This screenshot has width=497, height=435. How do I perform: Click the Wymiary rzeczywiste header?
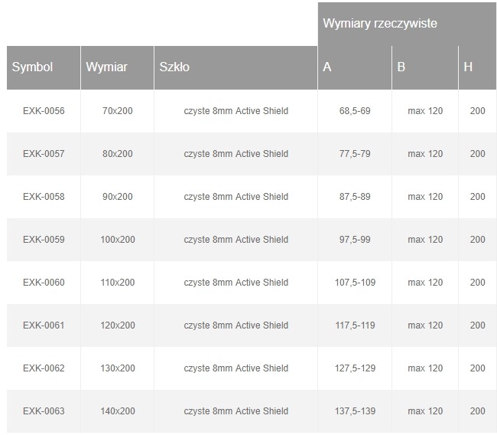pyautogui.click(x=380, y=24)
